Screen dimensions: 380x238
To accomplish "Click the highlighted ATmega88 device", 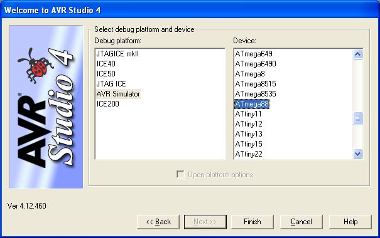I will click(x=252, y=104).
